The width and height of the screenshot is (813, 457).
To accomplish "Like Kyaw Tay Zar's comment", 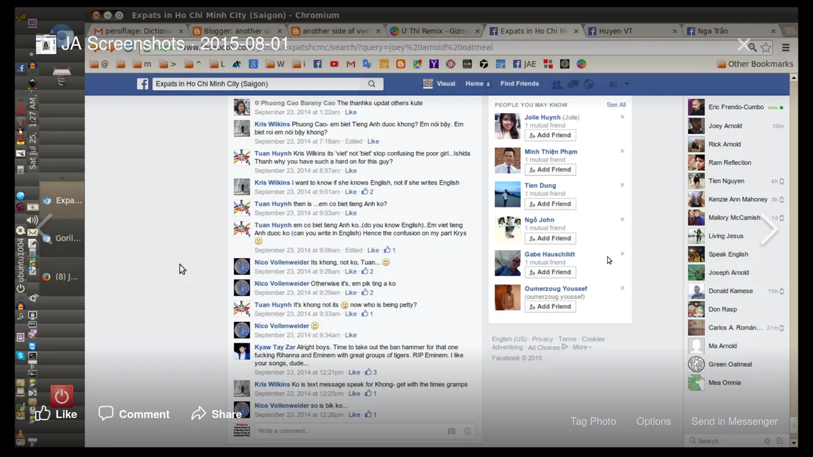I will [354, 373].
